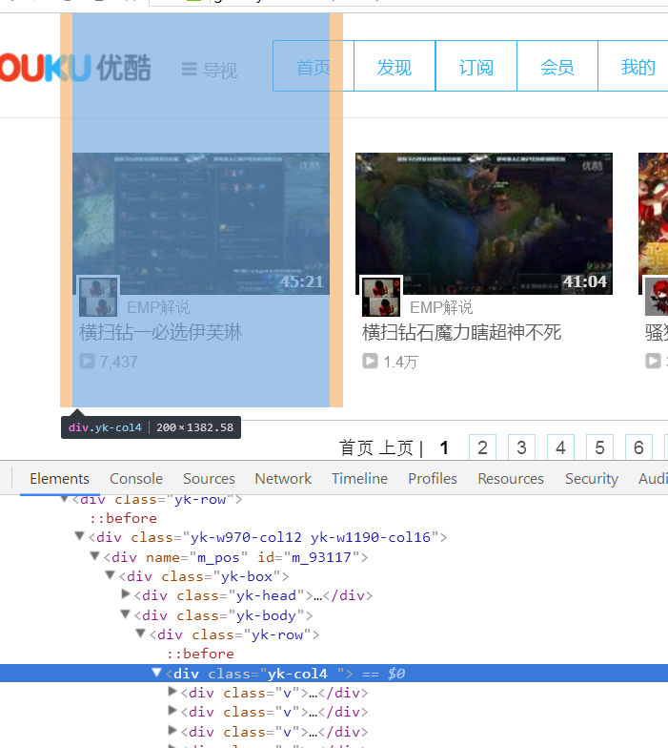Click EMP解说 avatar under the 41:04 video
Screen dimensions: 668x748
point(381,296)
